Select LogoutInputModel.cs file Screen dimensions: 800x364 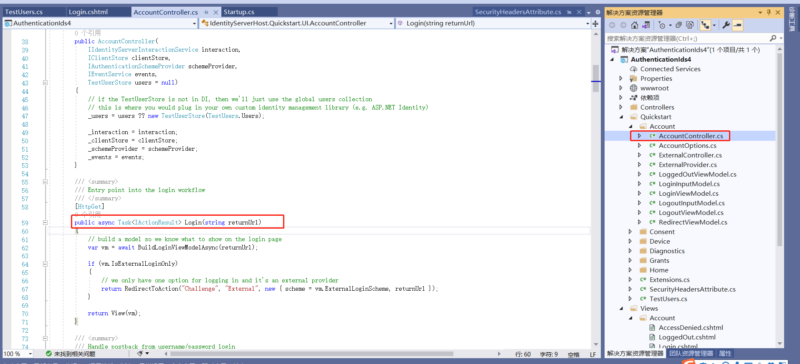(x=691, y=203)
